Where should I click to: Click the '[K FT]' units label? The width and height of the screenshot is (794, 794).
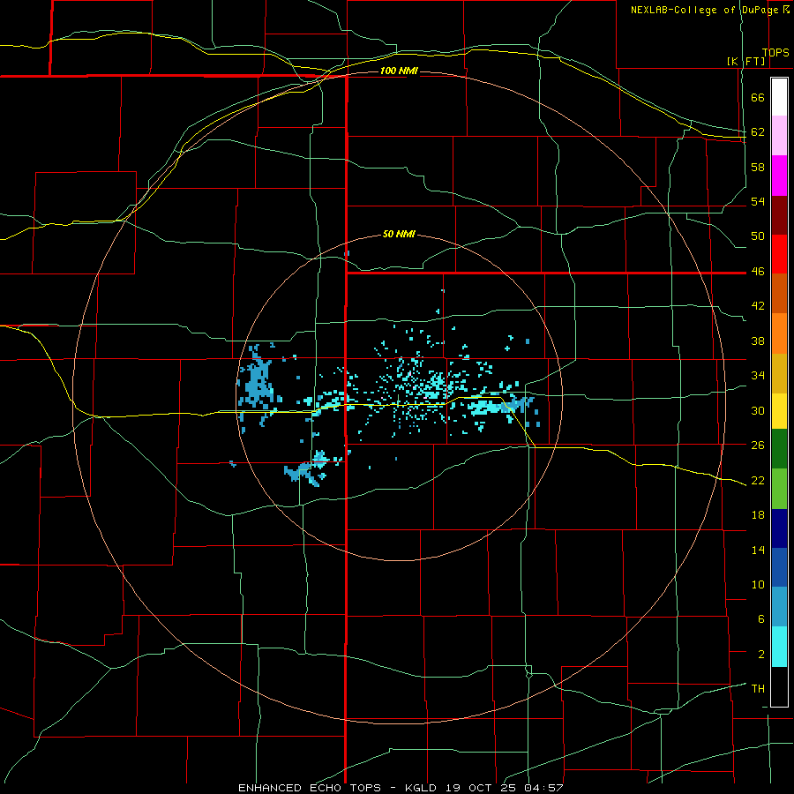click(x=746, y=61)
